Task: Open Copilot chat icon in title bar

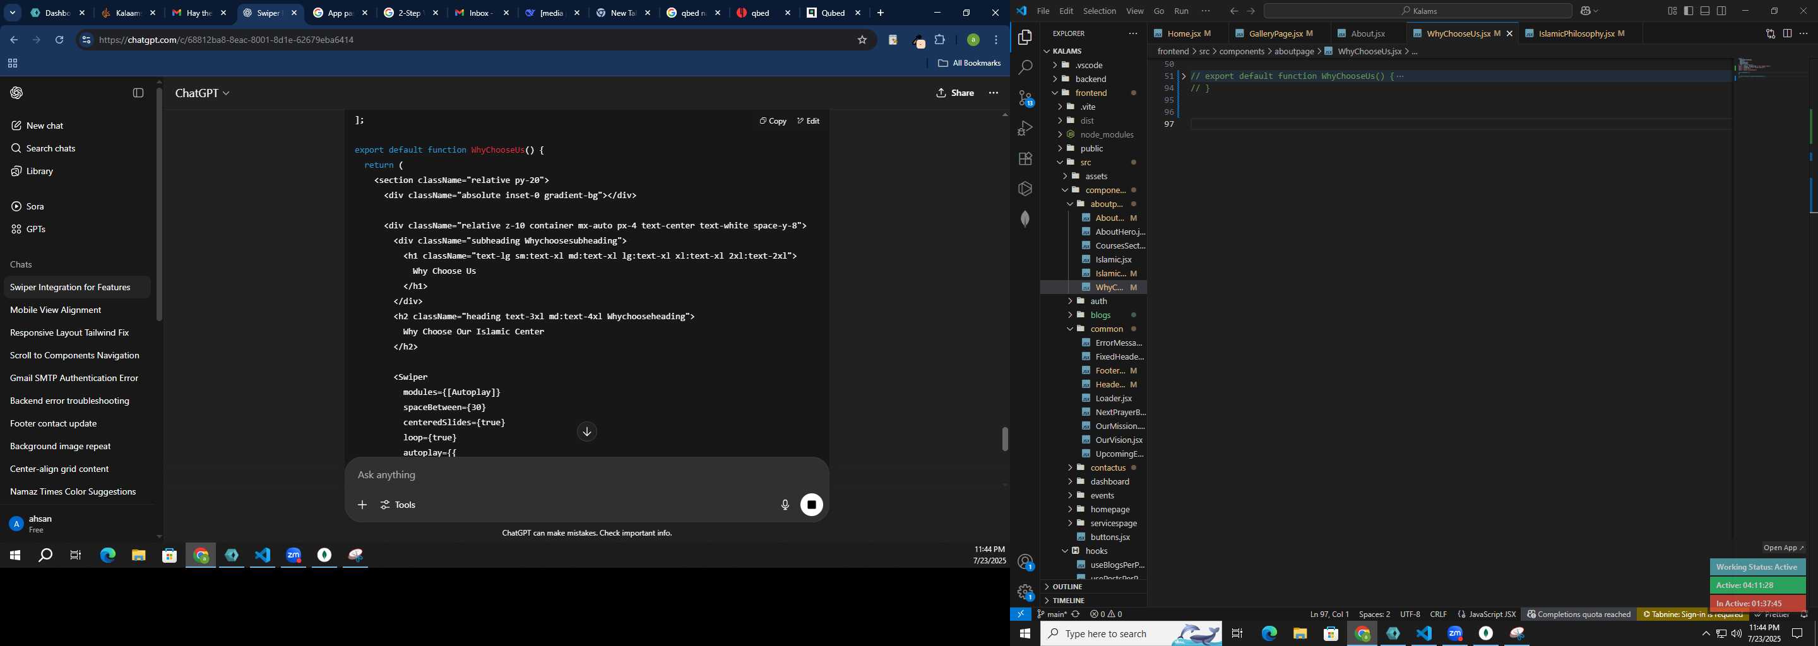Action: 1586,11
